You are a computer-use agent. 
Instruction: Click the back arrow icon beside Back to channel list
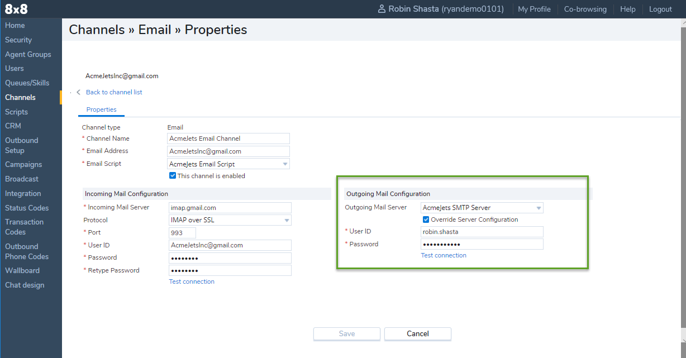tap(79, 92)
